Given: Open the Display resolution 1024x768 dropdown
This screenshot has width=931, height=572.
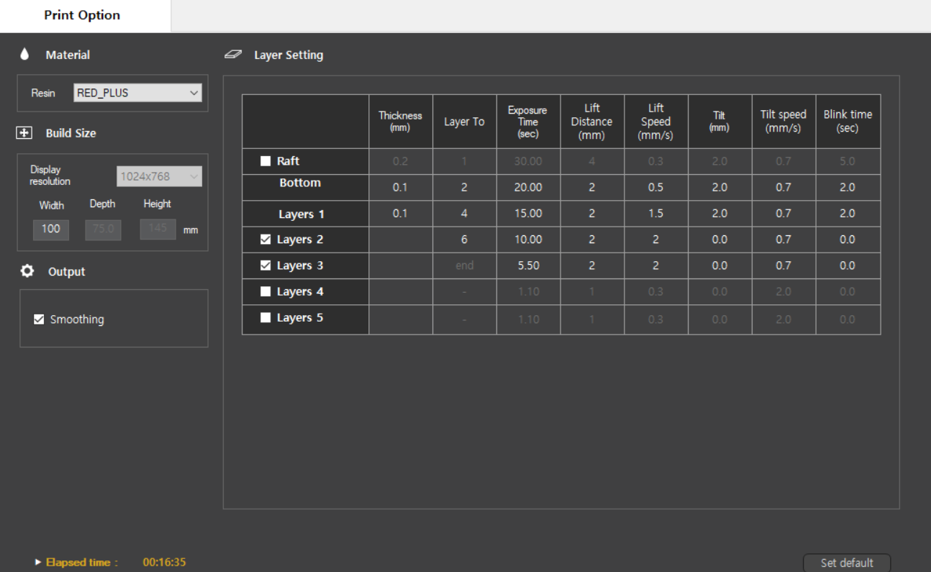Looking at the screenshot, I should click(159, 176).
